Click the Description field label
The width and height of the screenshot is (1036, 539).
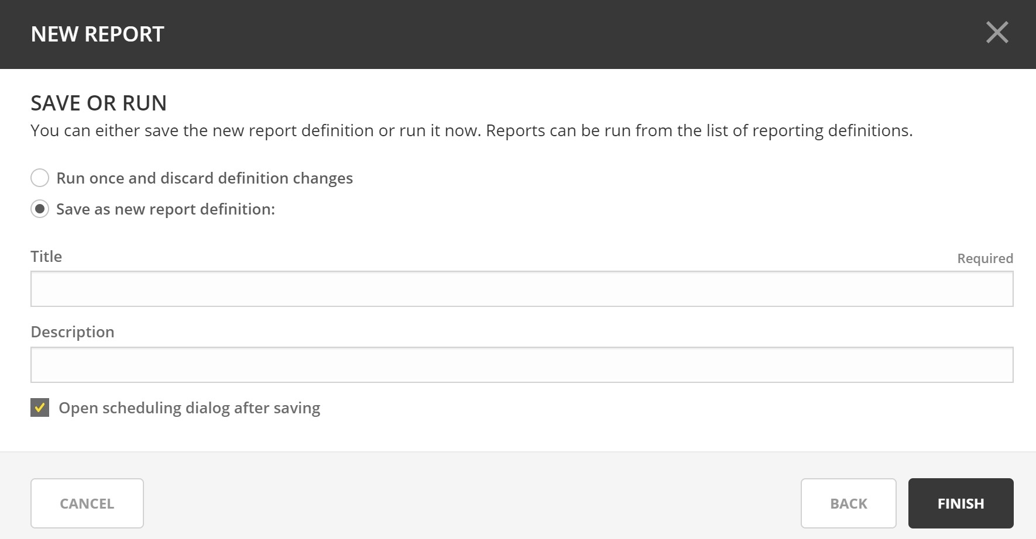pyautogui.click(x=73, y=332)
